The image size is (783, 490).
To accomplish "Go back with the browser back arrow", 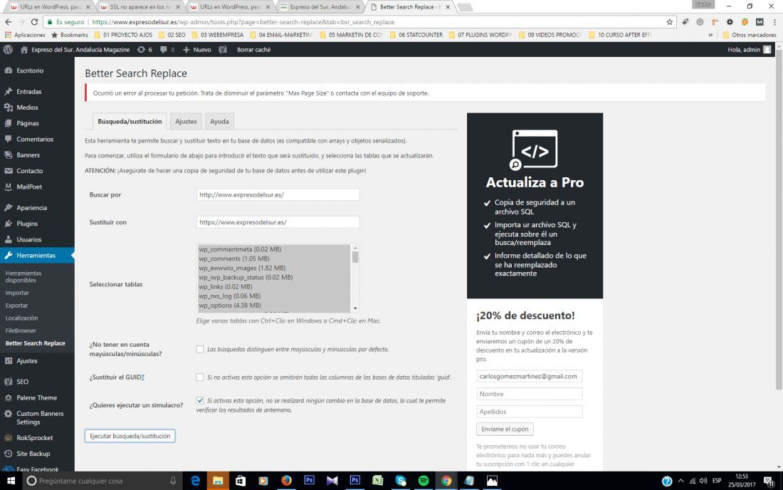I will [x=8, y=22].
